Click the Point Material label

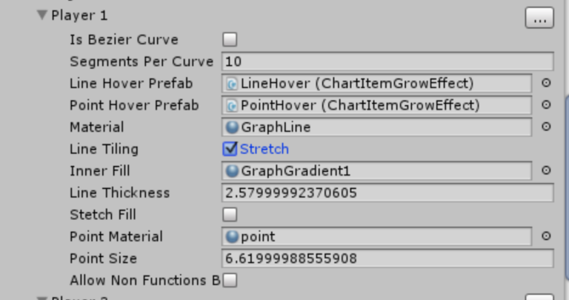click(x=116, y=236)
